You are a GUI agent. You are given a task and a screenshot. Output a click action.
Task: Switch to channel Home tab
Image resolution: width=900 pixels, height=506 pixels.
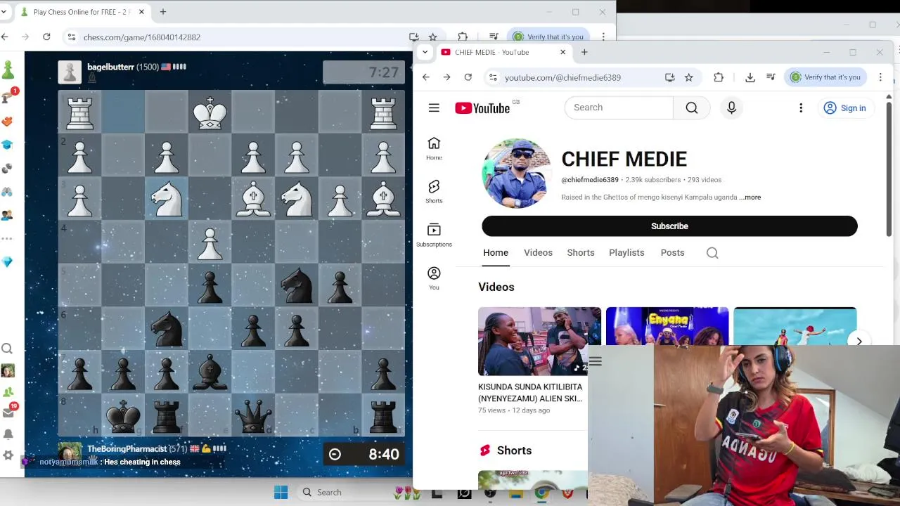tap(496, 253)
